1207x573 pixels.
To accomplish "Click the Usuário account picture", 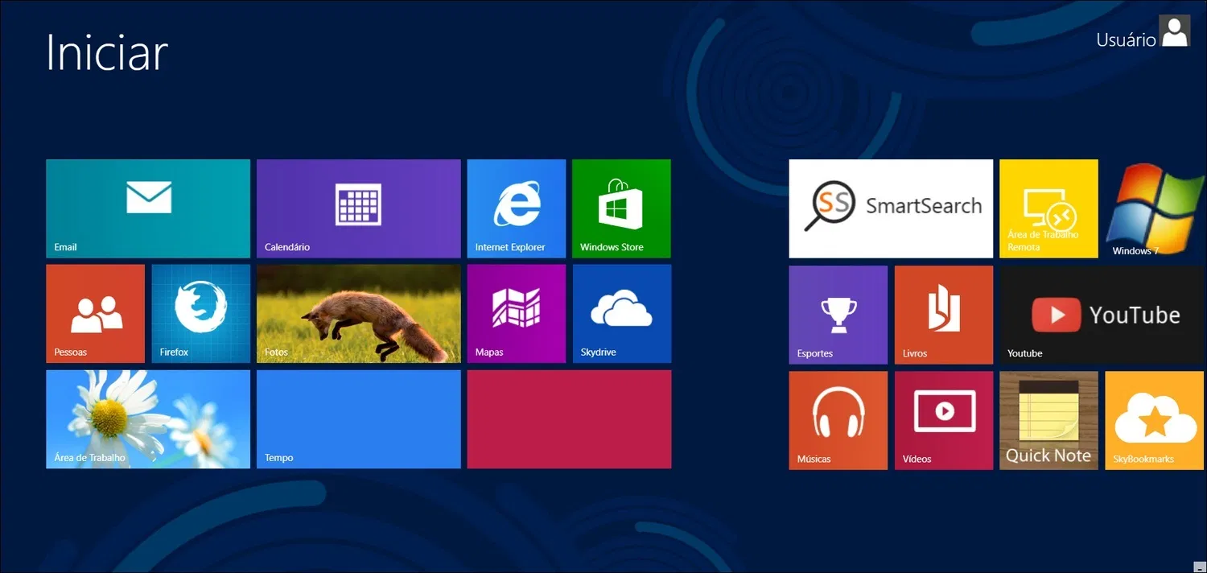I will tap(1175, 31).
